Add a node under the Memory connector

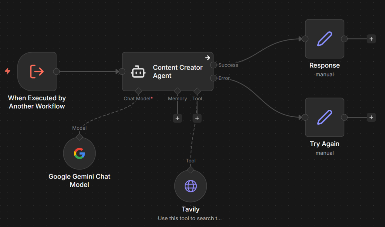177,118
